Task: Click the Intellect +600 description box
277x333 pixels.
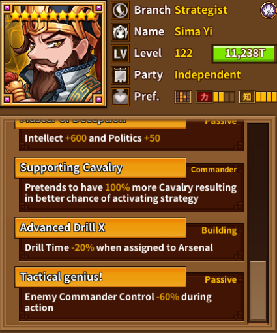Action: point(131,139)
